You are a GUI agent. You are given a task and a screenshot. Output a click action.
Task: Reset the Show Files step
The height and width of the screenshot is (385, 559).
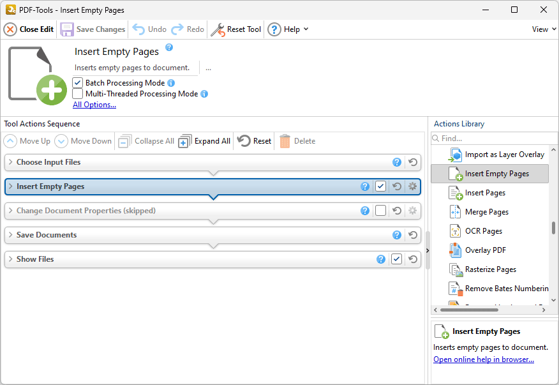413,259
